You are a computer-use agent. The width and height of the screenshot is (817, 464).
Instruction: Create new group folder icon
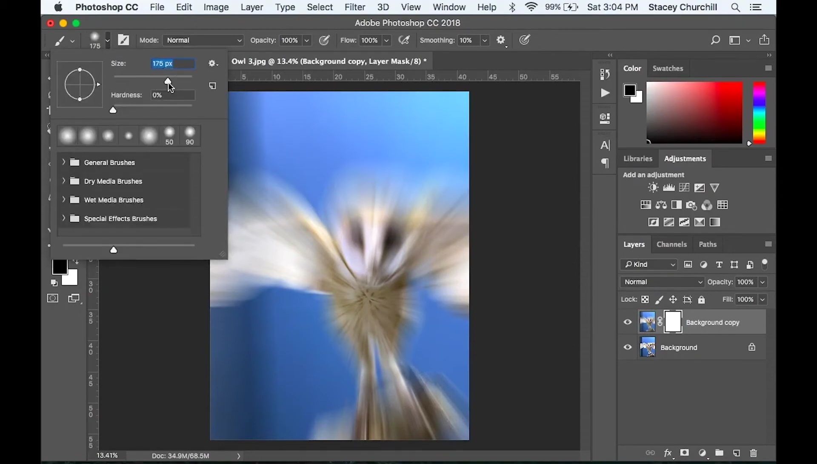[x=719, y=453]
